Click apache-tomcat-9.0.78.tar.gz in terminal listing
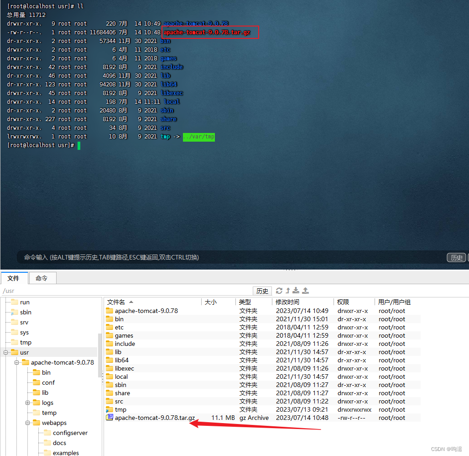The width and height of the screenshot is (469, 456). [x=207, y=32]
